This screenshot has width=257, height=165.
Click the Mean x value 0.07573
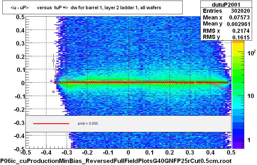[x=239, y=17]
